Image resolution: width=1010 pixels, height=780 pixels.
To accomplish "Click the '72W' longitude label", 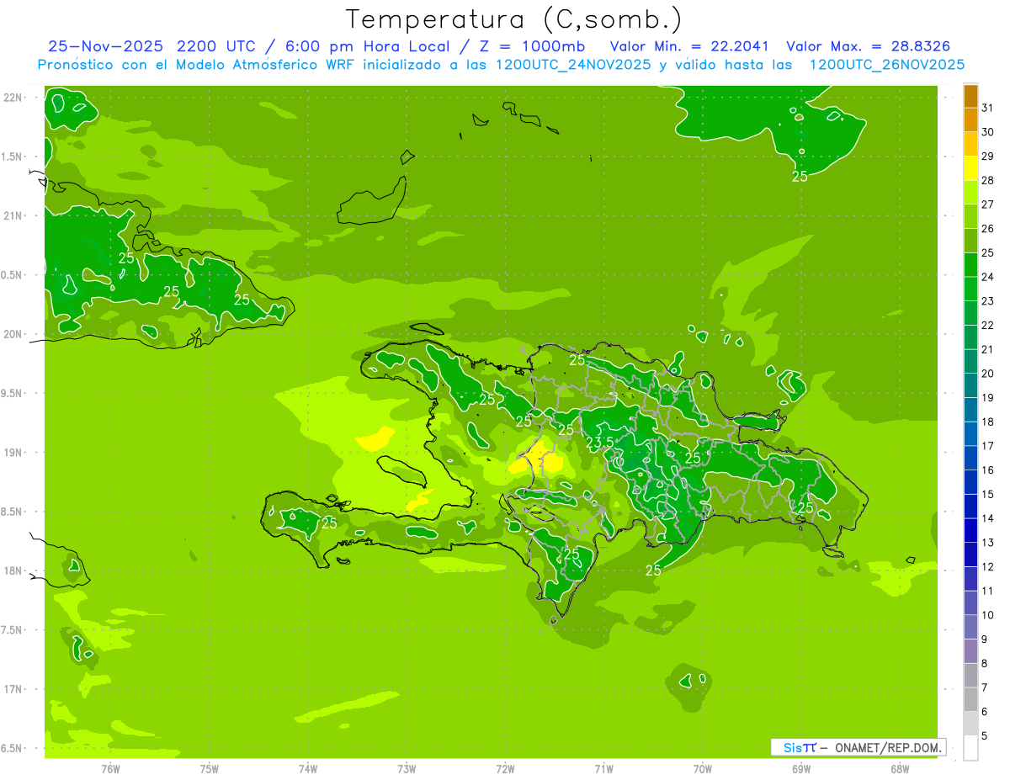I will point(505,768).
